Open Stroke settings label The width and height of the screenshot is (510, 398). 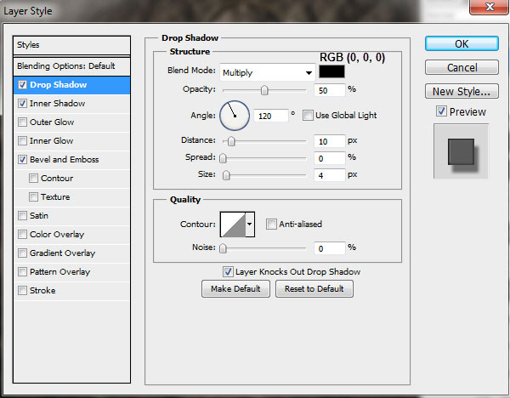42,290
